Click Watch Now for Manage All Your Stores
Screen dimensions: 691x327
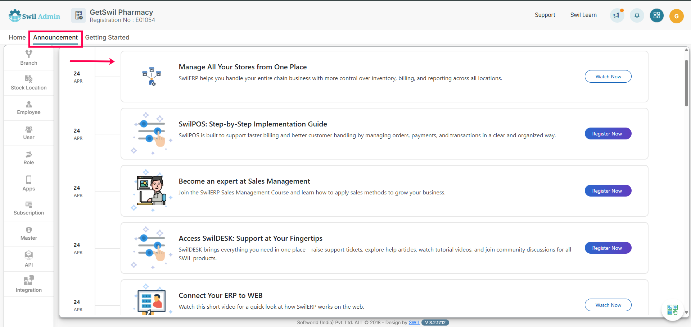click(x=608, y=77)
